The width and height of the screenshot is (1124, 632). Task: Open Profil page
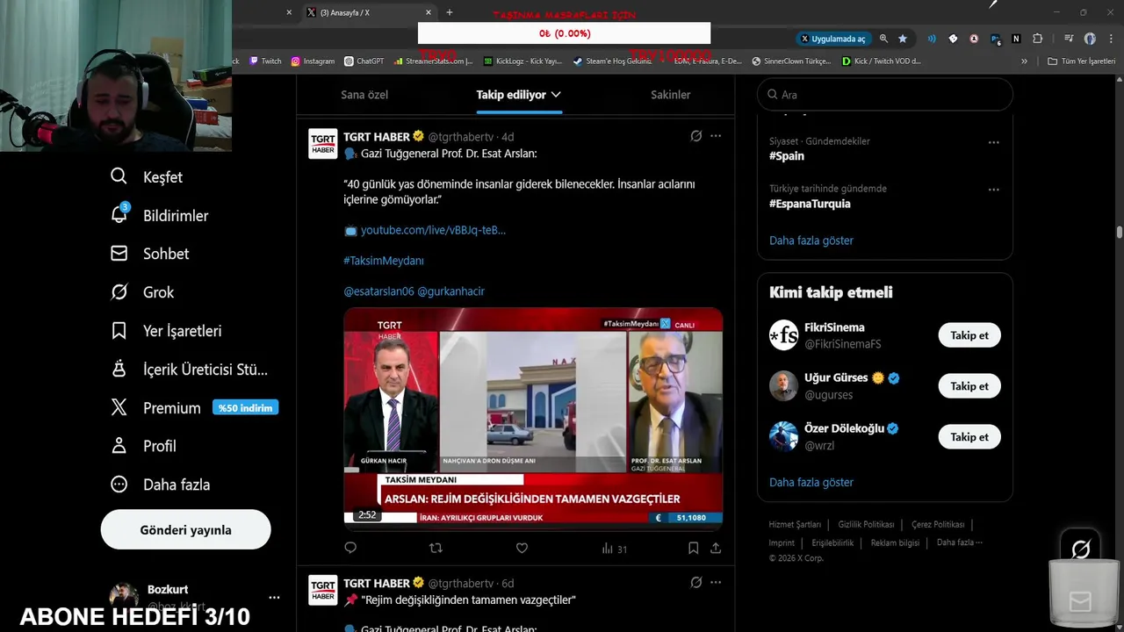[143, 446]
